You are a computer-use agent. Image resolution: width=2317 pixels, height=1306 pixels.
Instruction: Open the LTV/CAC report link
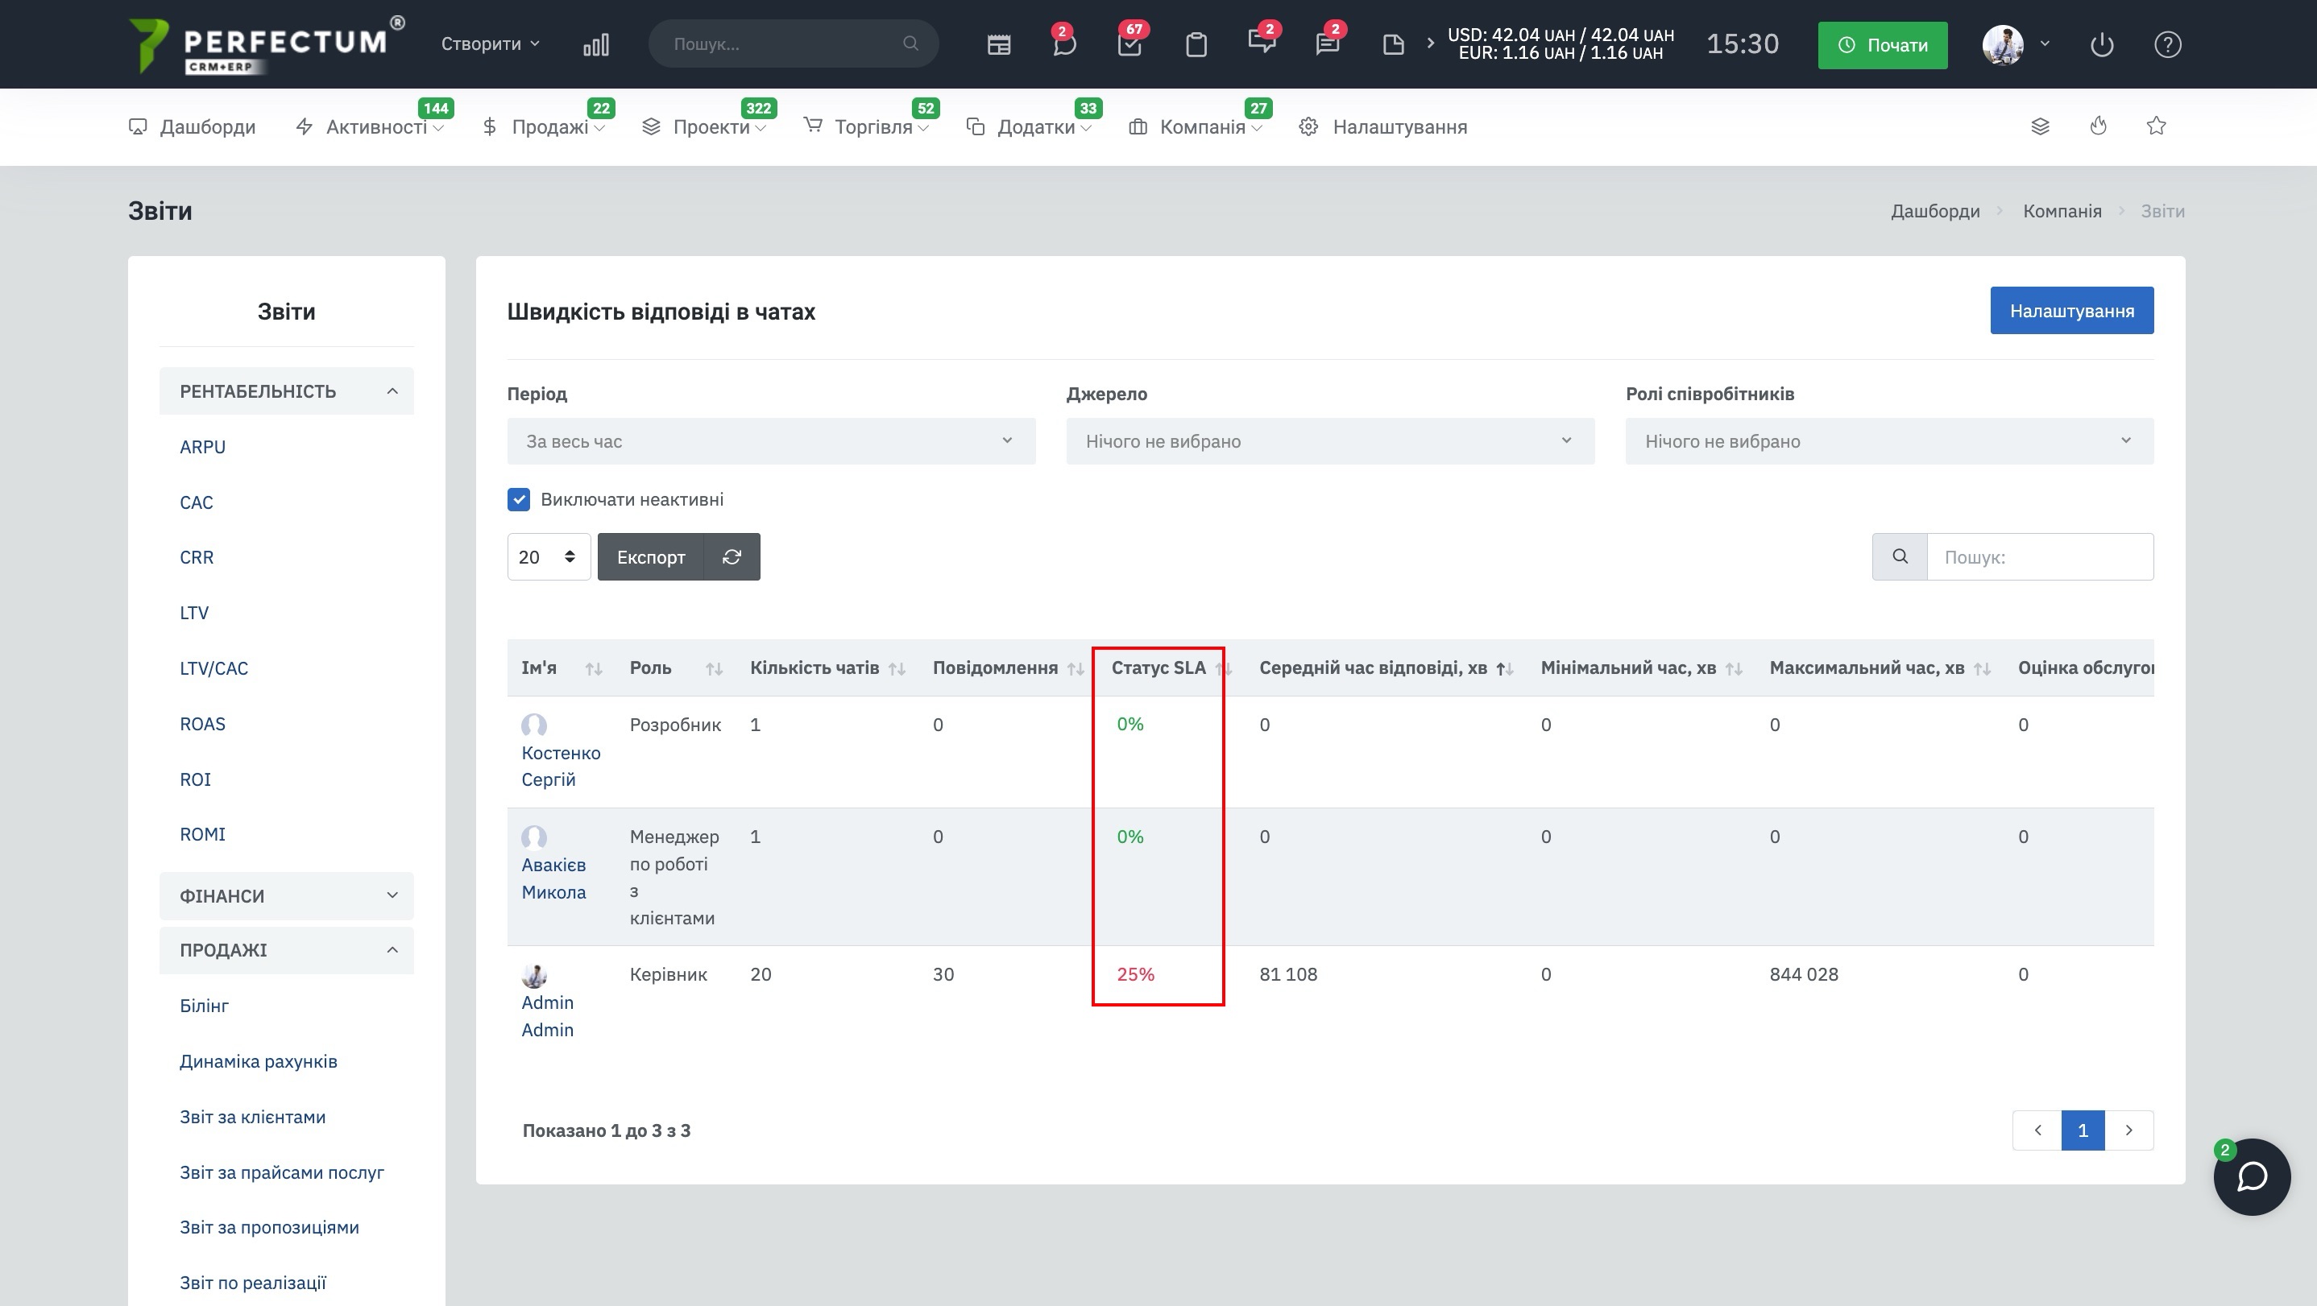click(214, 669)
